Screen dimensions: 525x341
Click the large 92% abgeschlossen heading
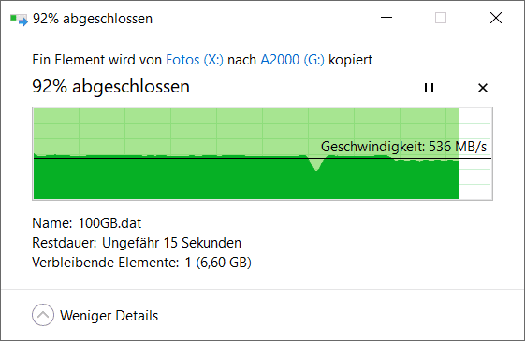[110, 87]
